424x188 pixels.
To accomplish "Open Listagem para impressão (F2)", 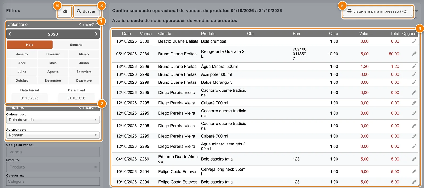I will click(x=377, y=11).
